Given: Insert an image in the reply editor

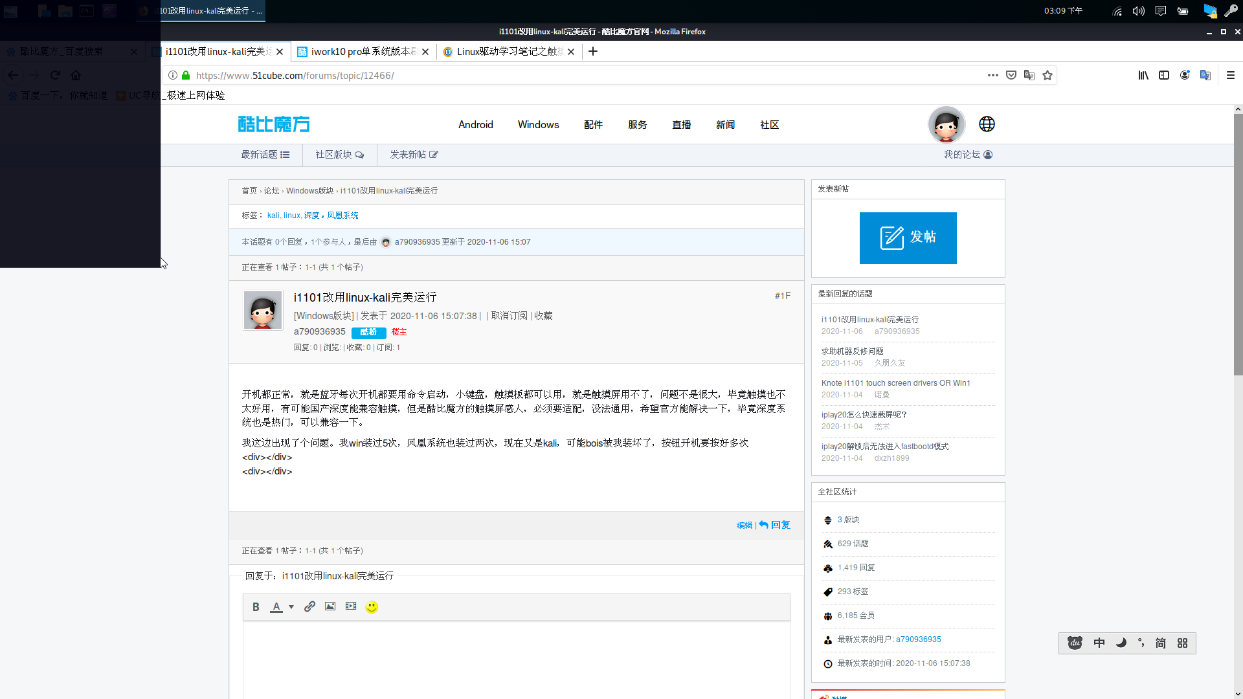Looking at the screenshot, I should pyautogui.click(x=330, y=606).
